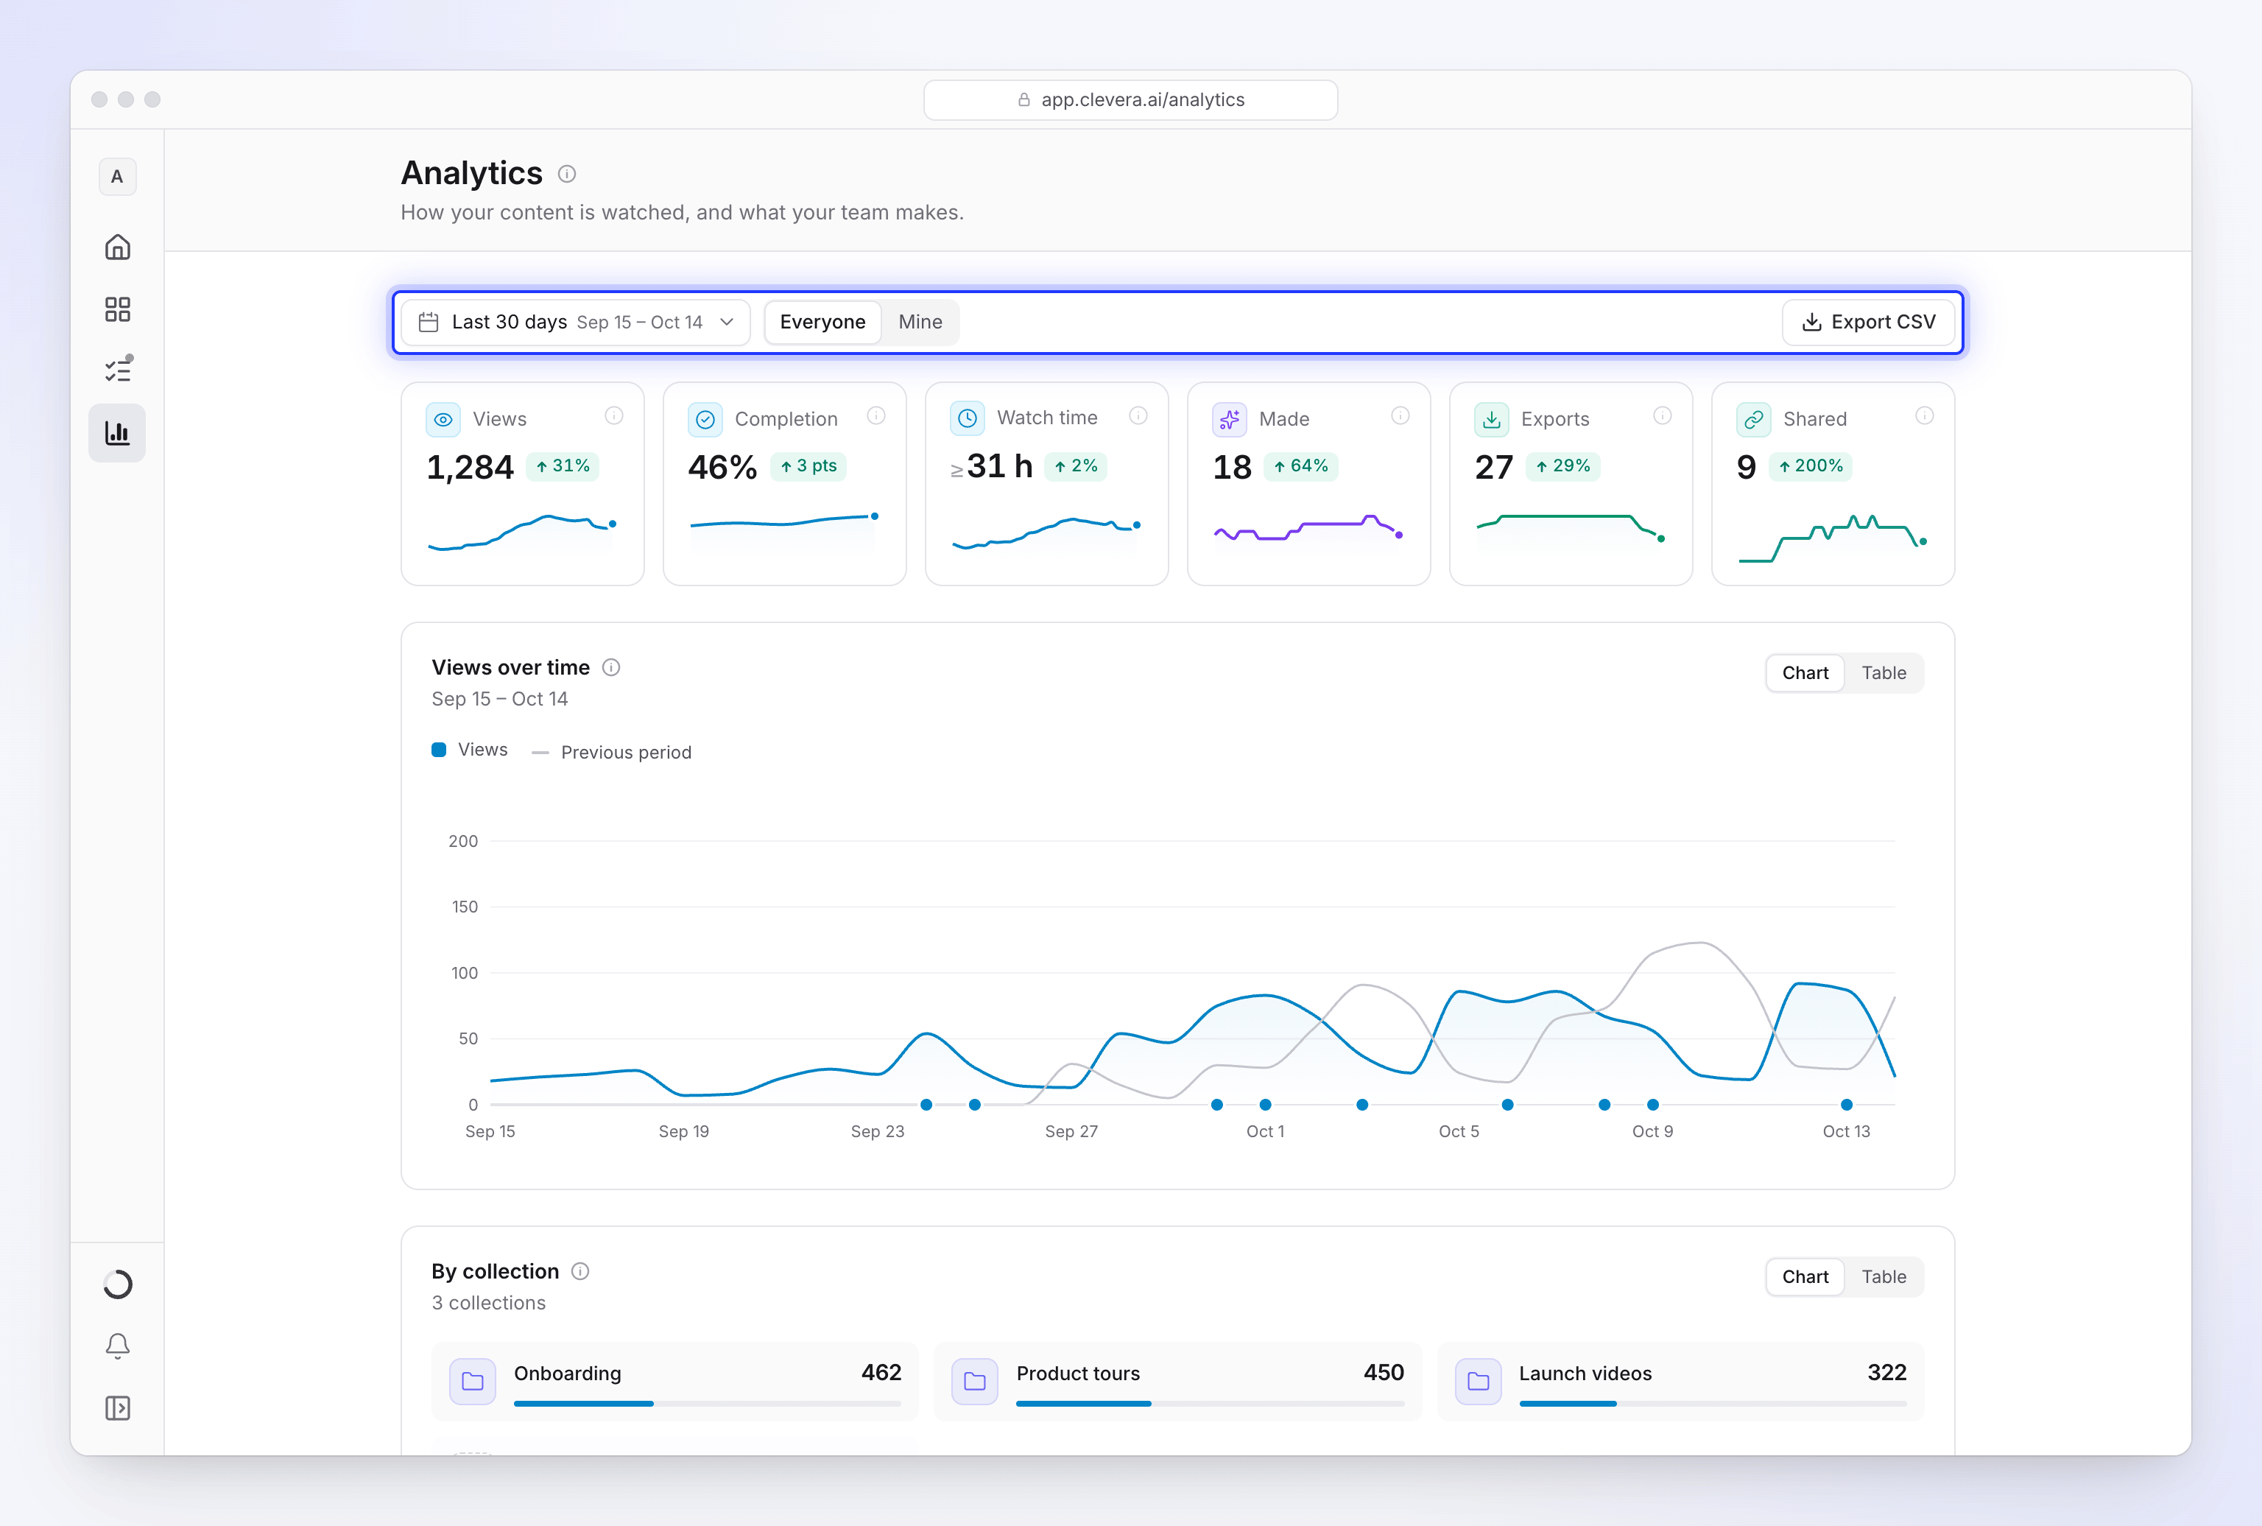The width and height of the screenshot is (2262, 1526).
Task: Click the sparkle icon on Made card
Action: coord(1230,420)
